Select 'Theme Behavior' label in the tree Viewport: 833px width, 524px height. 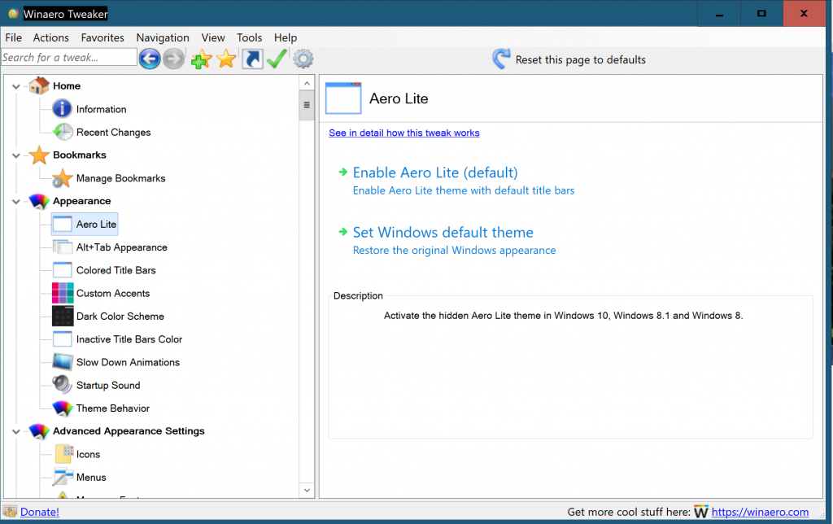click(112, 408)
